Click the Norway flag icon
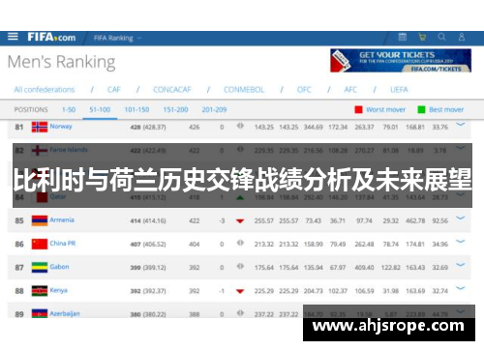The image size is (484, 350). click(x=40, y=127)
